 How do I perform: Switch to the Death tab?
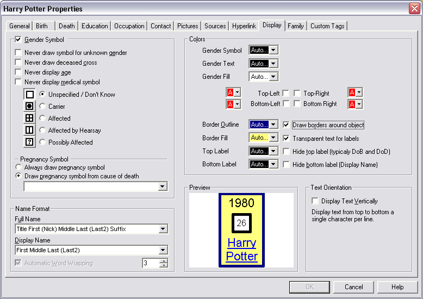tap(67, 26)
